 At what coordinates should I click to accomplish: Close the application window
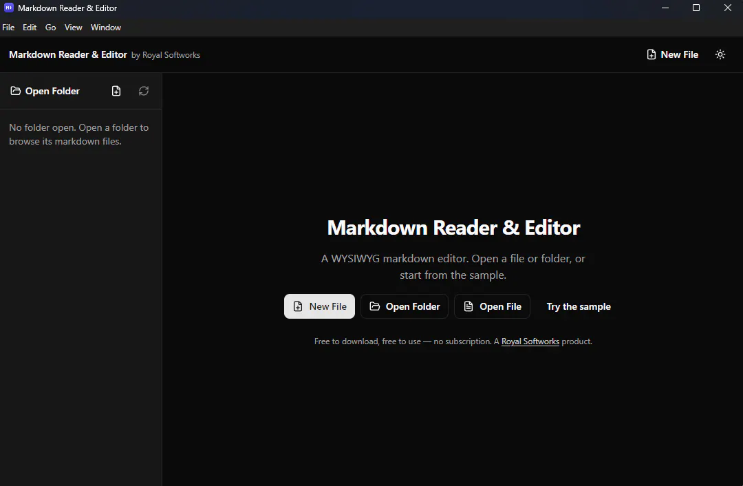click(x=728, y=8)
